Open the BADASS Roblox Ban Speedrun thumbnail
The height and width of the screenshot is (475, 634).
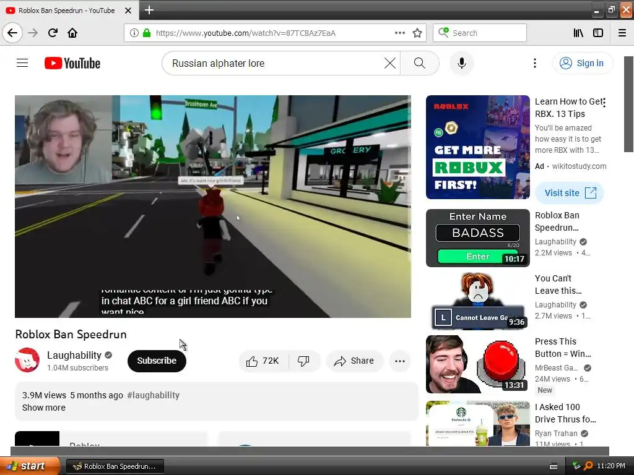pyautogui.click(x=477, y=238)
